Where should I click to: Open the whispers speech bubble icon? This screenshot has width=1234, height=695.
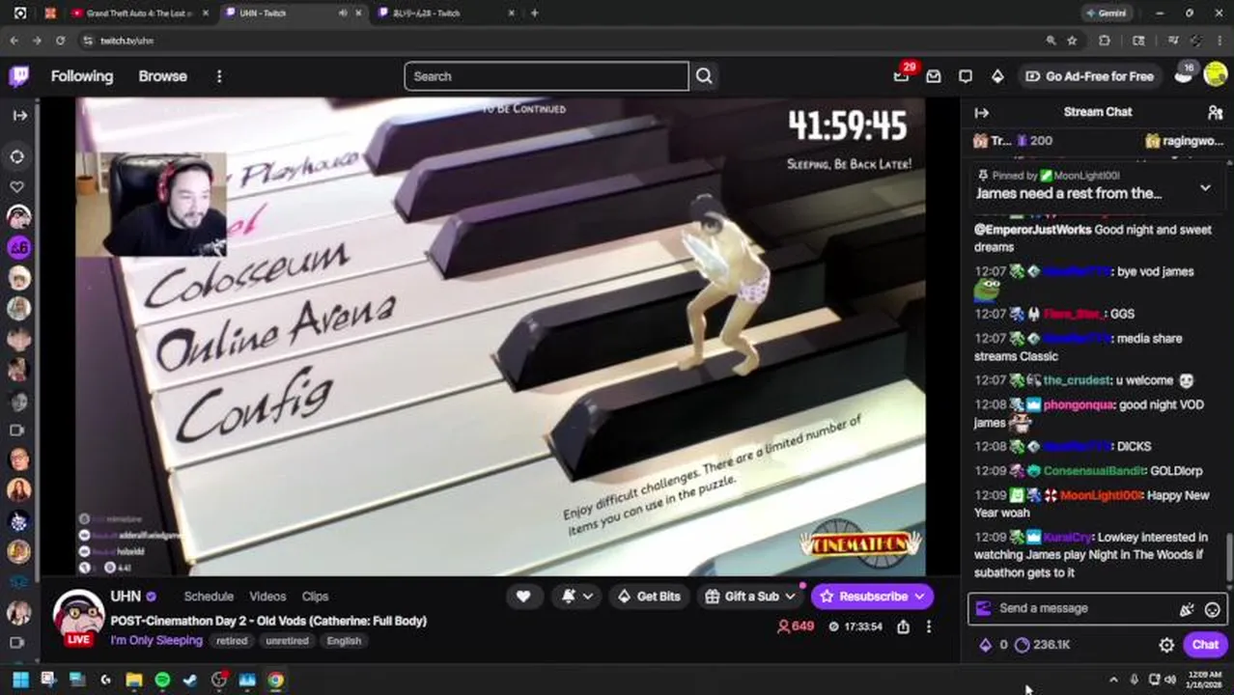click(966, 76)
